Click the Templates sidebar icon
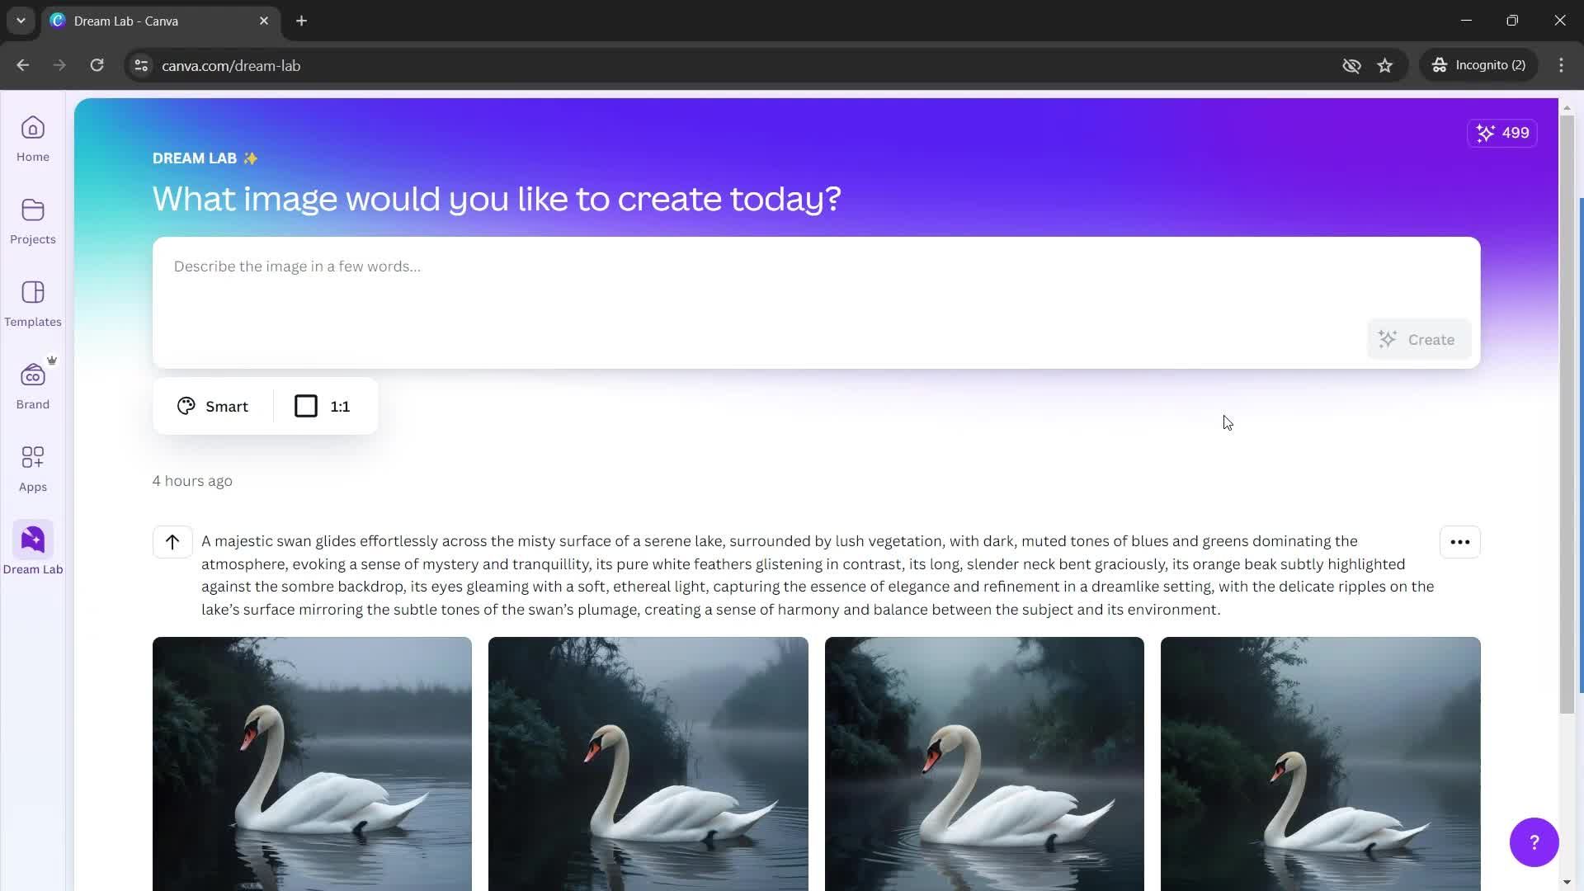Viewport: 1584px width, 891px height. point(33,303)
